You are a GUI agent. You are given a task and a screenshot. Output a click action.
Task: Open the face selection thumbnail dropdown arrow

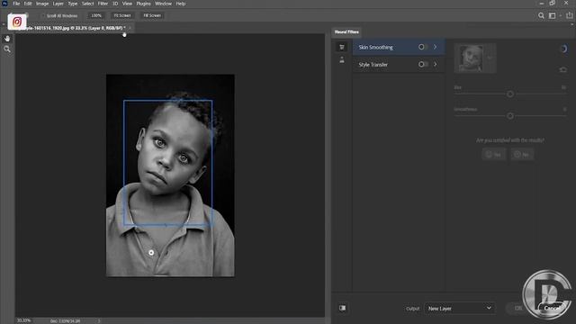click(490, 58)
